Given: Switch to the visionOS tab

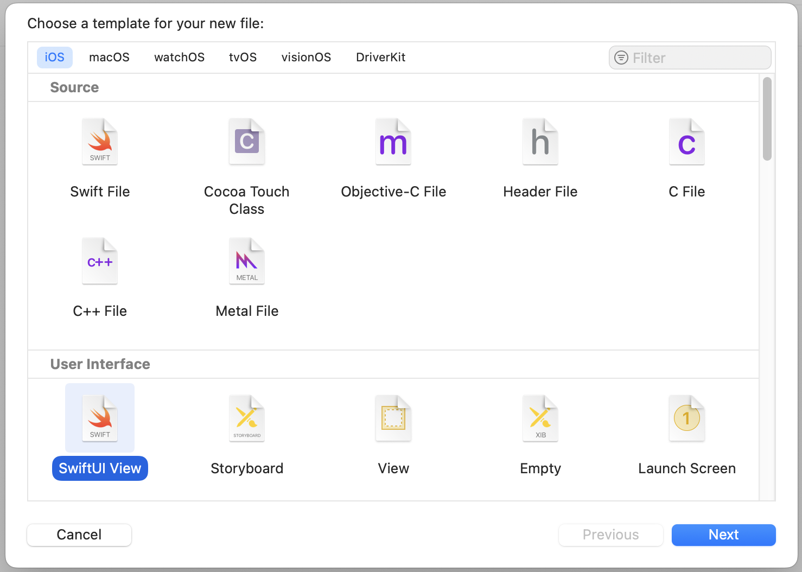Looking at the screenshot, I should [x=306, y=58].
